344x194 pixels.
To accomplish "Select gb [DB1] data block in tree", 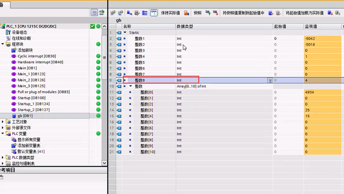I will [25, 116].
